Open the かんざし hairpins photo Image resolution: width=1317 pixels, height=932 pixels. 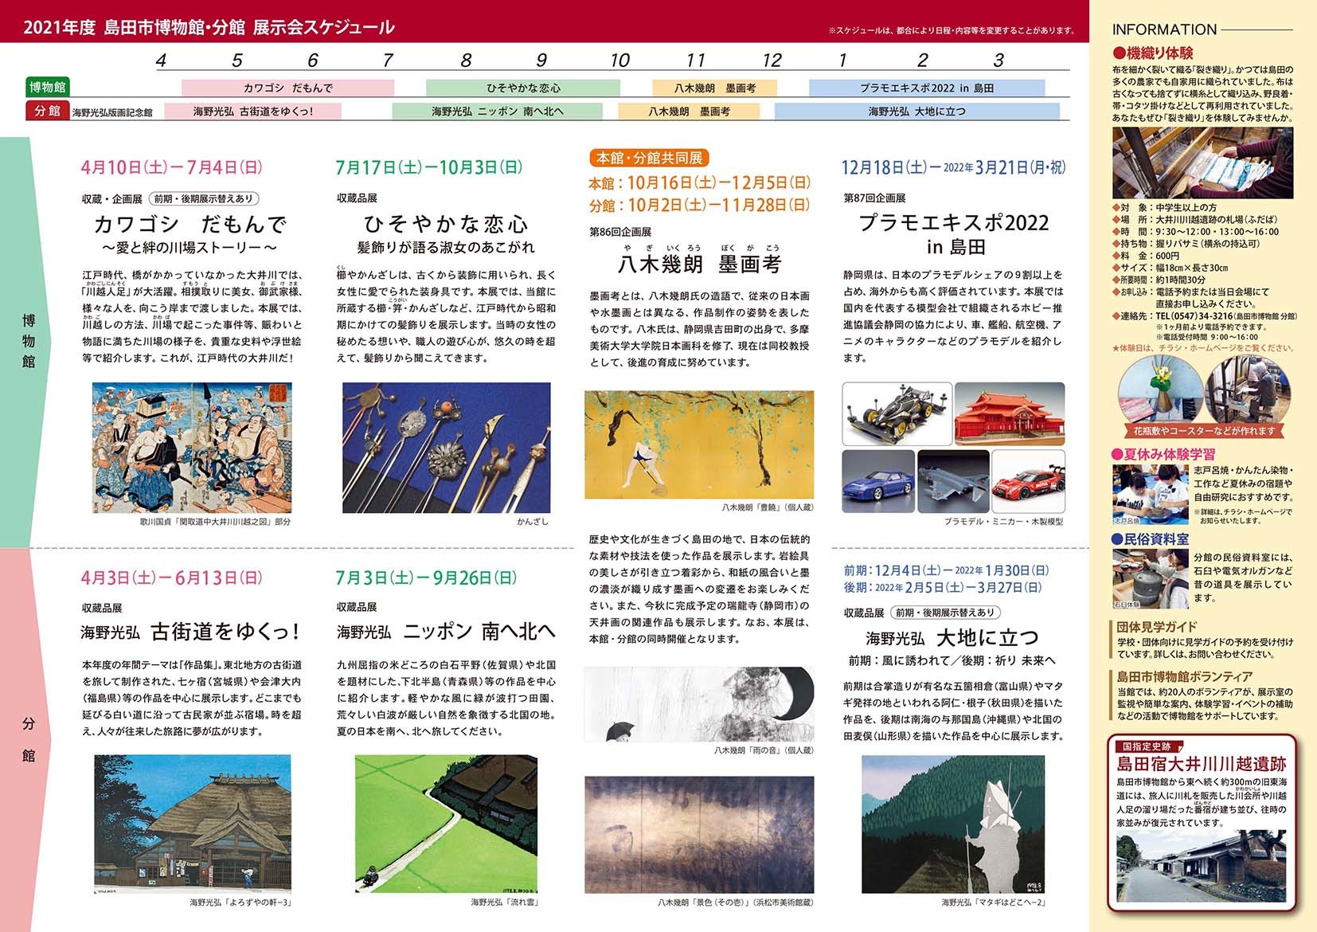446,448
